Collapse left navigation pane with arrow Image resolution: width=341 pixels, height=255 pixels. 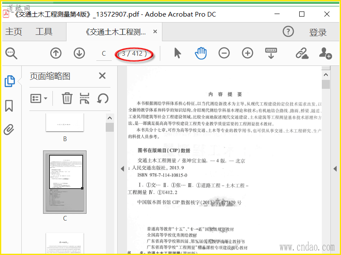122,168
